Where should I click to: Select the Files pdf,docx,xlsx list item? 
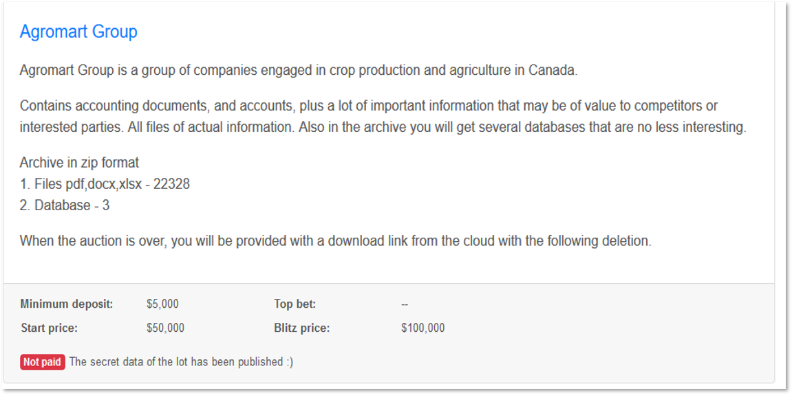[105, 184]
